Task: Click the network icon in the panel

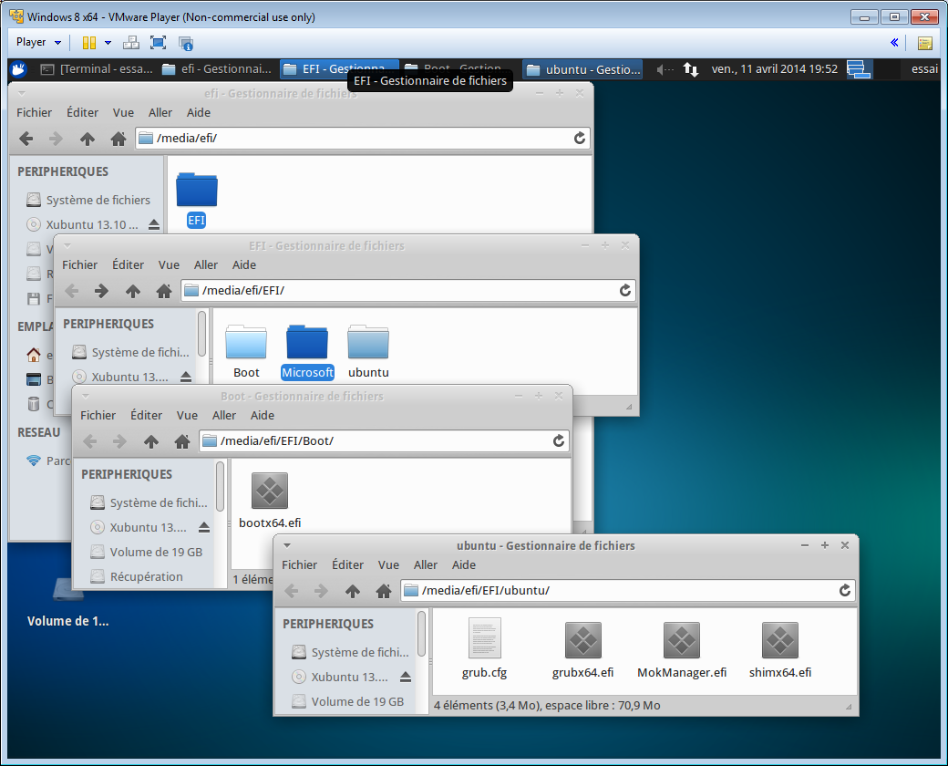Action: tap(691, 69)
